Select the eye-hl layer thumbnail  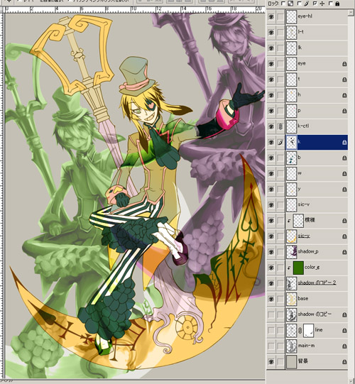pos(291,17)
